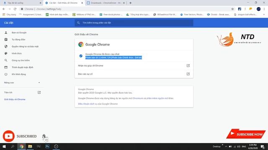Image resolution: width=268 pixels, height=150 pixels.
Task: Open Báo cáo sự cố external icon
Action: pyautogui.click(x=188, y=74)
